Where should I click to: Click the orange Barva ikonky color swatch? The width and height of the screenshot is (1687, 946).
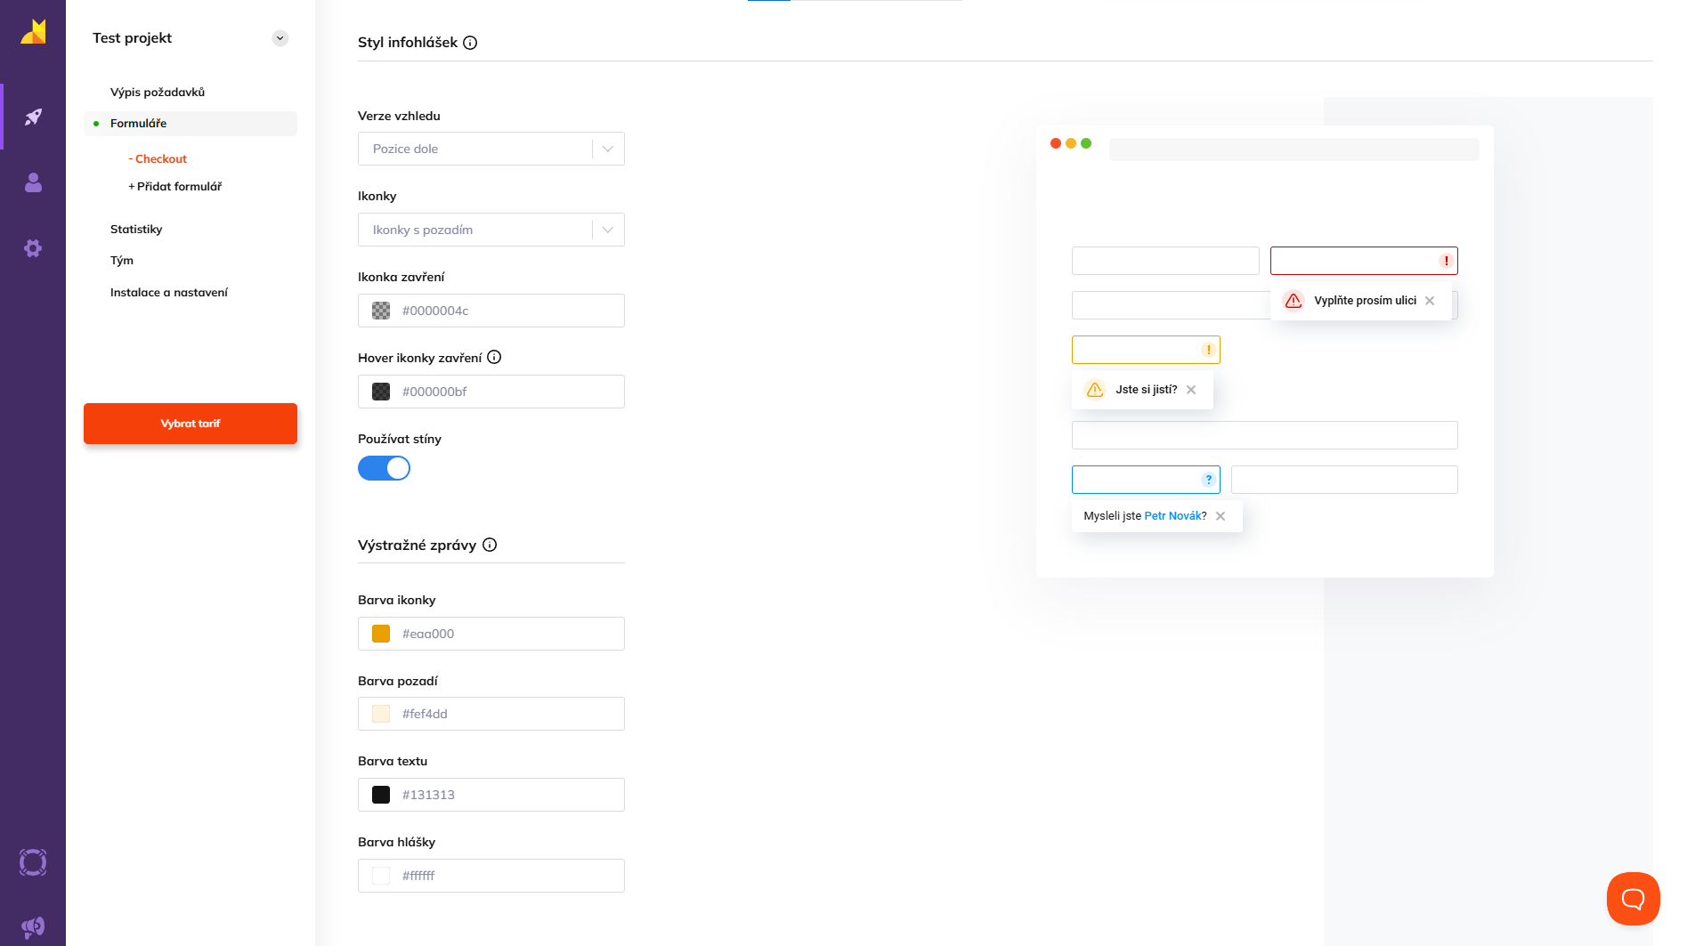point(381,634)
